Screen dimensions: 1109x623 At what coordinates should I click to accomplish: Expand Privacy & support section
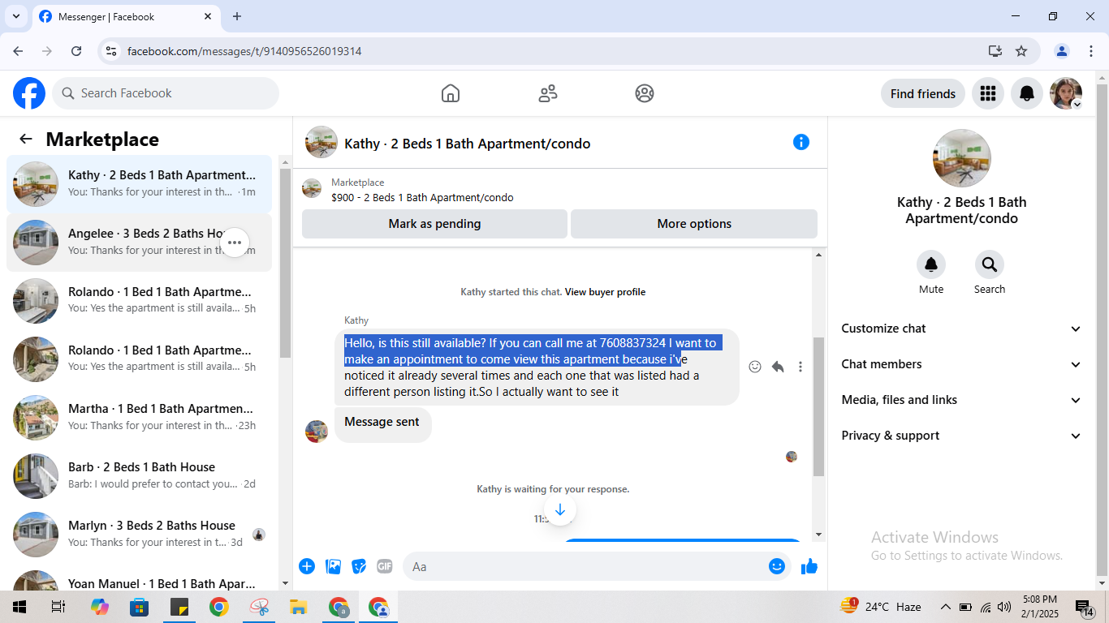click(x=962, y=436)
